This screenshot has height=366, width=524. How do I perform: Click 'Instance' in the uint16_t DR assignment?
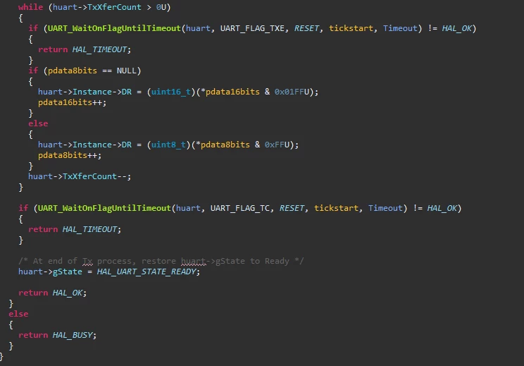click(x=92, y=92)
